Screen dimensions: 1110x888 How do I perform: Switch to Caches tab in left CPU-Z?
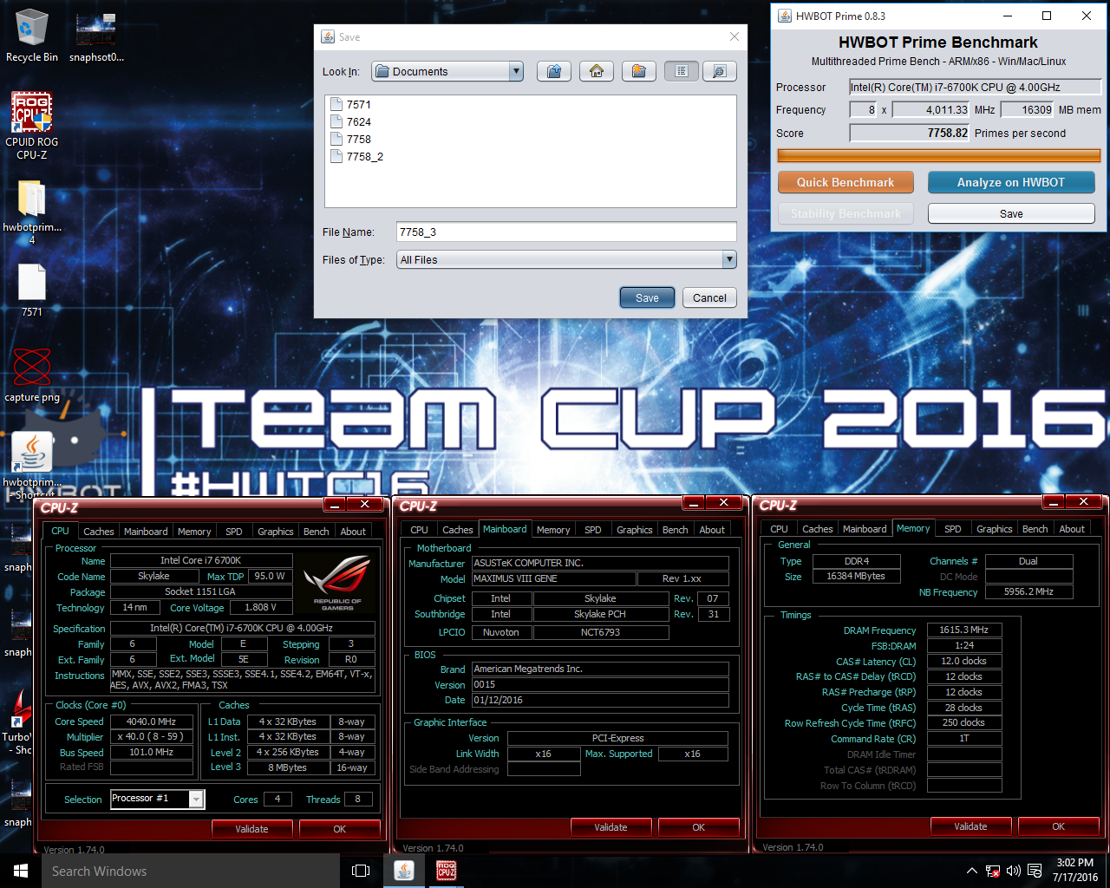click(x=99, y=532)
